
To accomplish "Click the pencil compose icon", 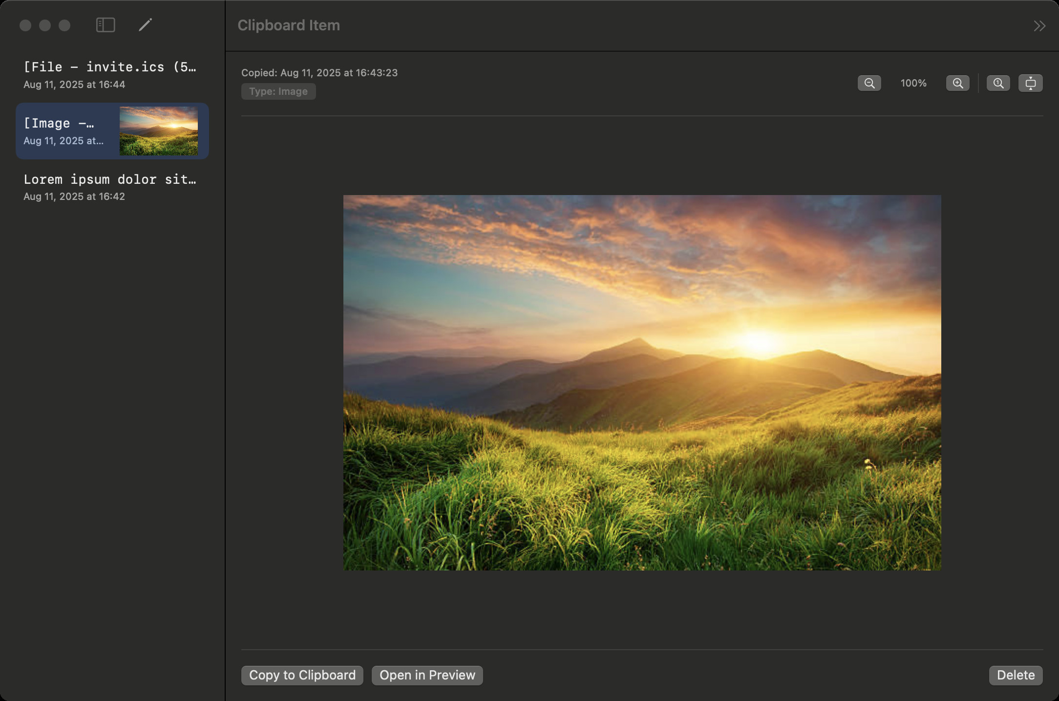I will click(x=145, y=25).
